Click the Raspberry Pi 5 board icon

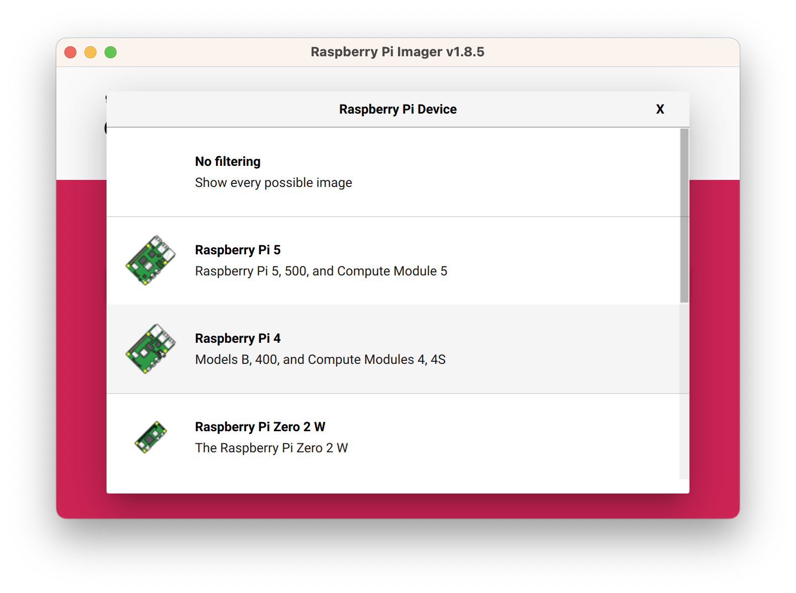(x=151, y=260)
